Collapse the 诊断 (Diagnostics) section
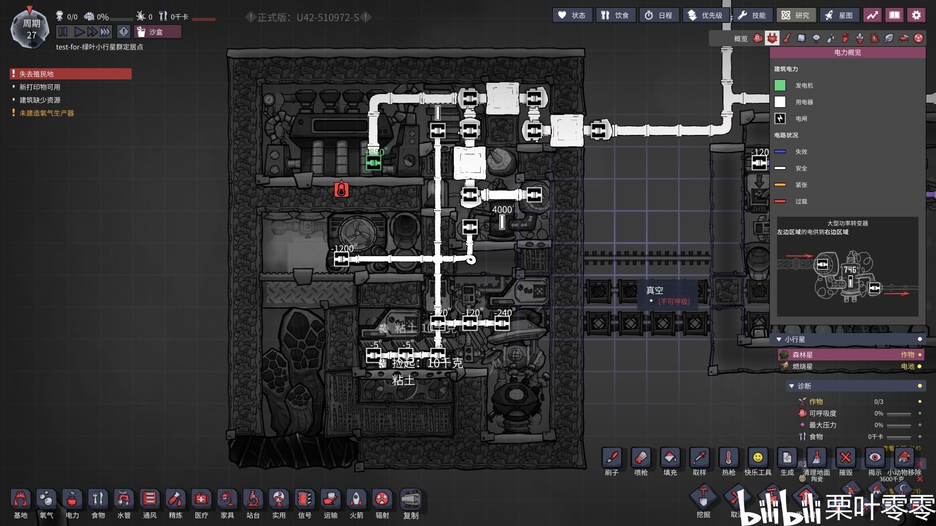The height and width of the screenshot is (526, 936). pos(792,386)
